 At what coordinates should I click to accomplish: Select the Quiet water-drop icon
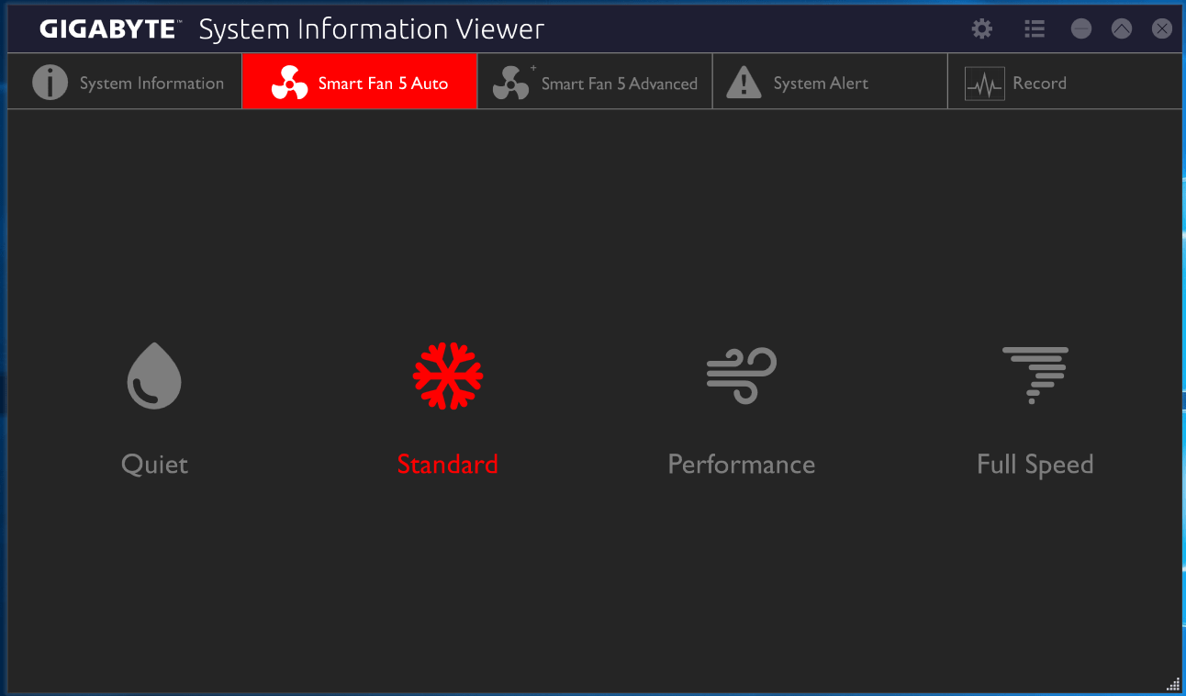click(154, 376)
